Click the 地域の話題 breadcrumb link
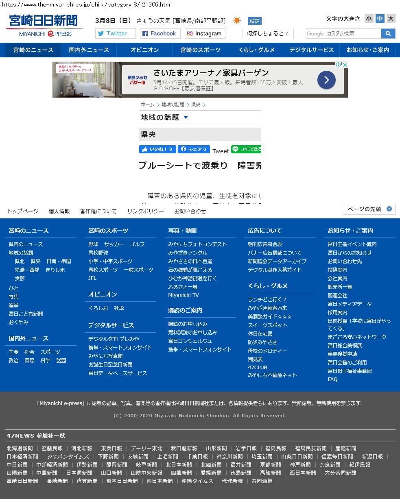 [x=173, y=105]
